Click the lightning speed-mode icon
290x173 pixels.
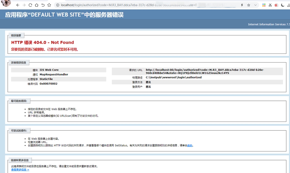[x=242, y=5]
